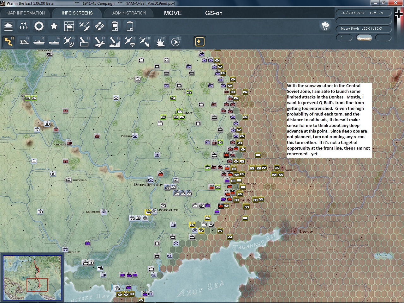The image size is (404, 303).
Task: Open the Commander's Report clipboard icon
Action: [115, 26]
